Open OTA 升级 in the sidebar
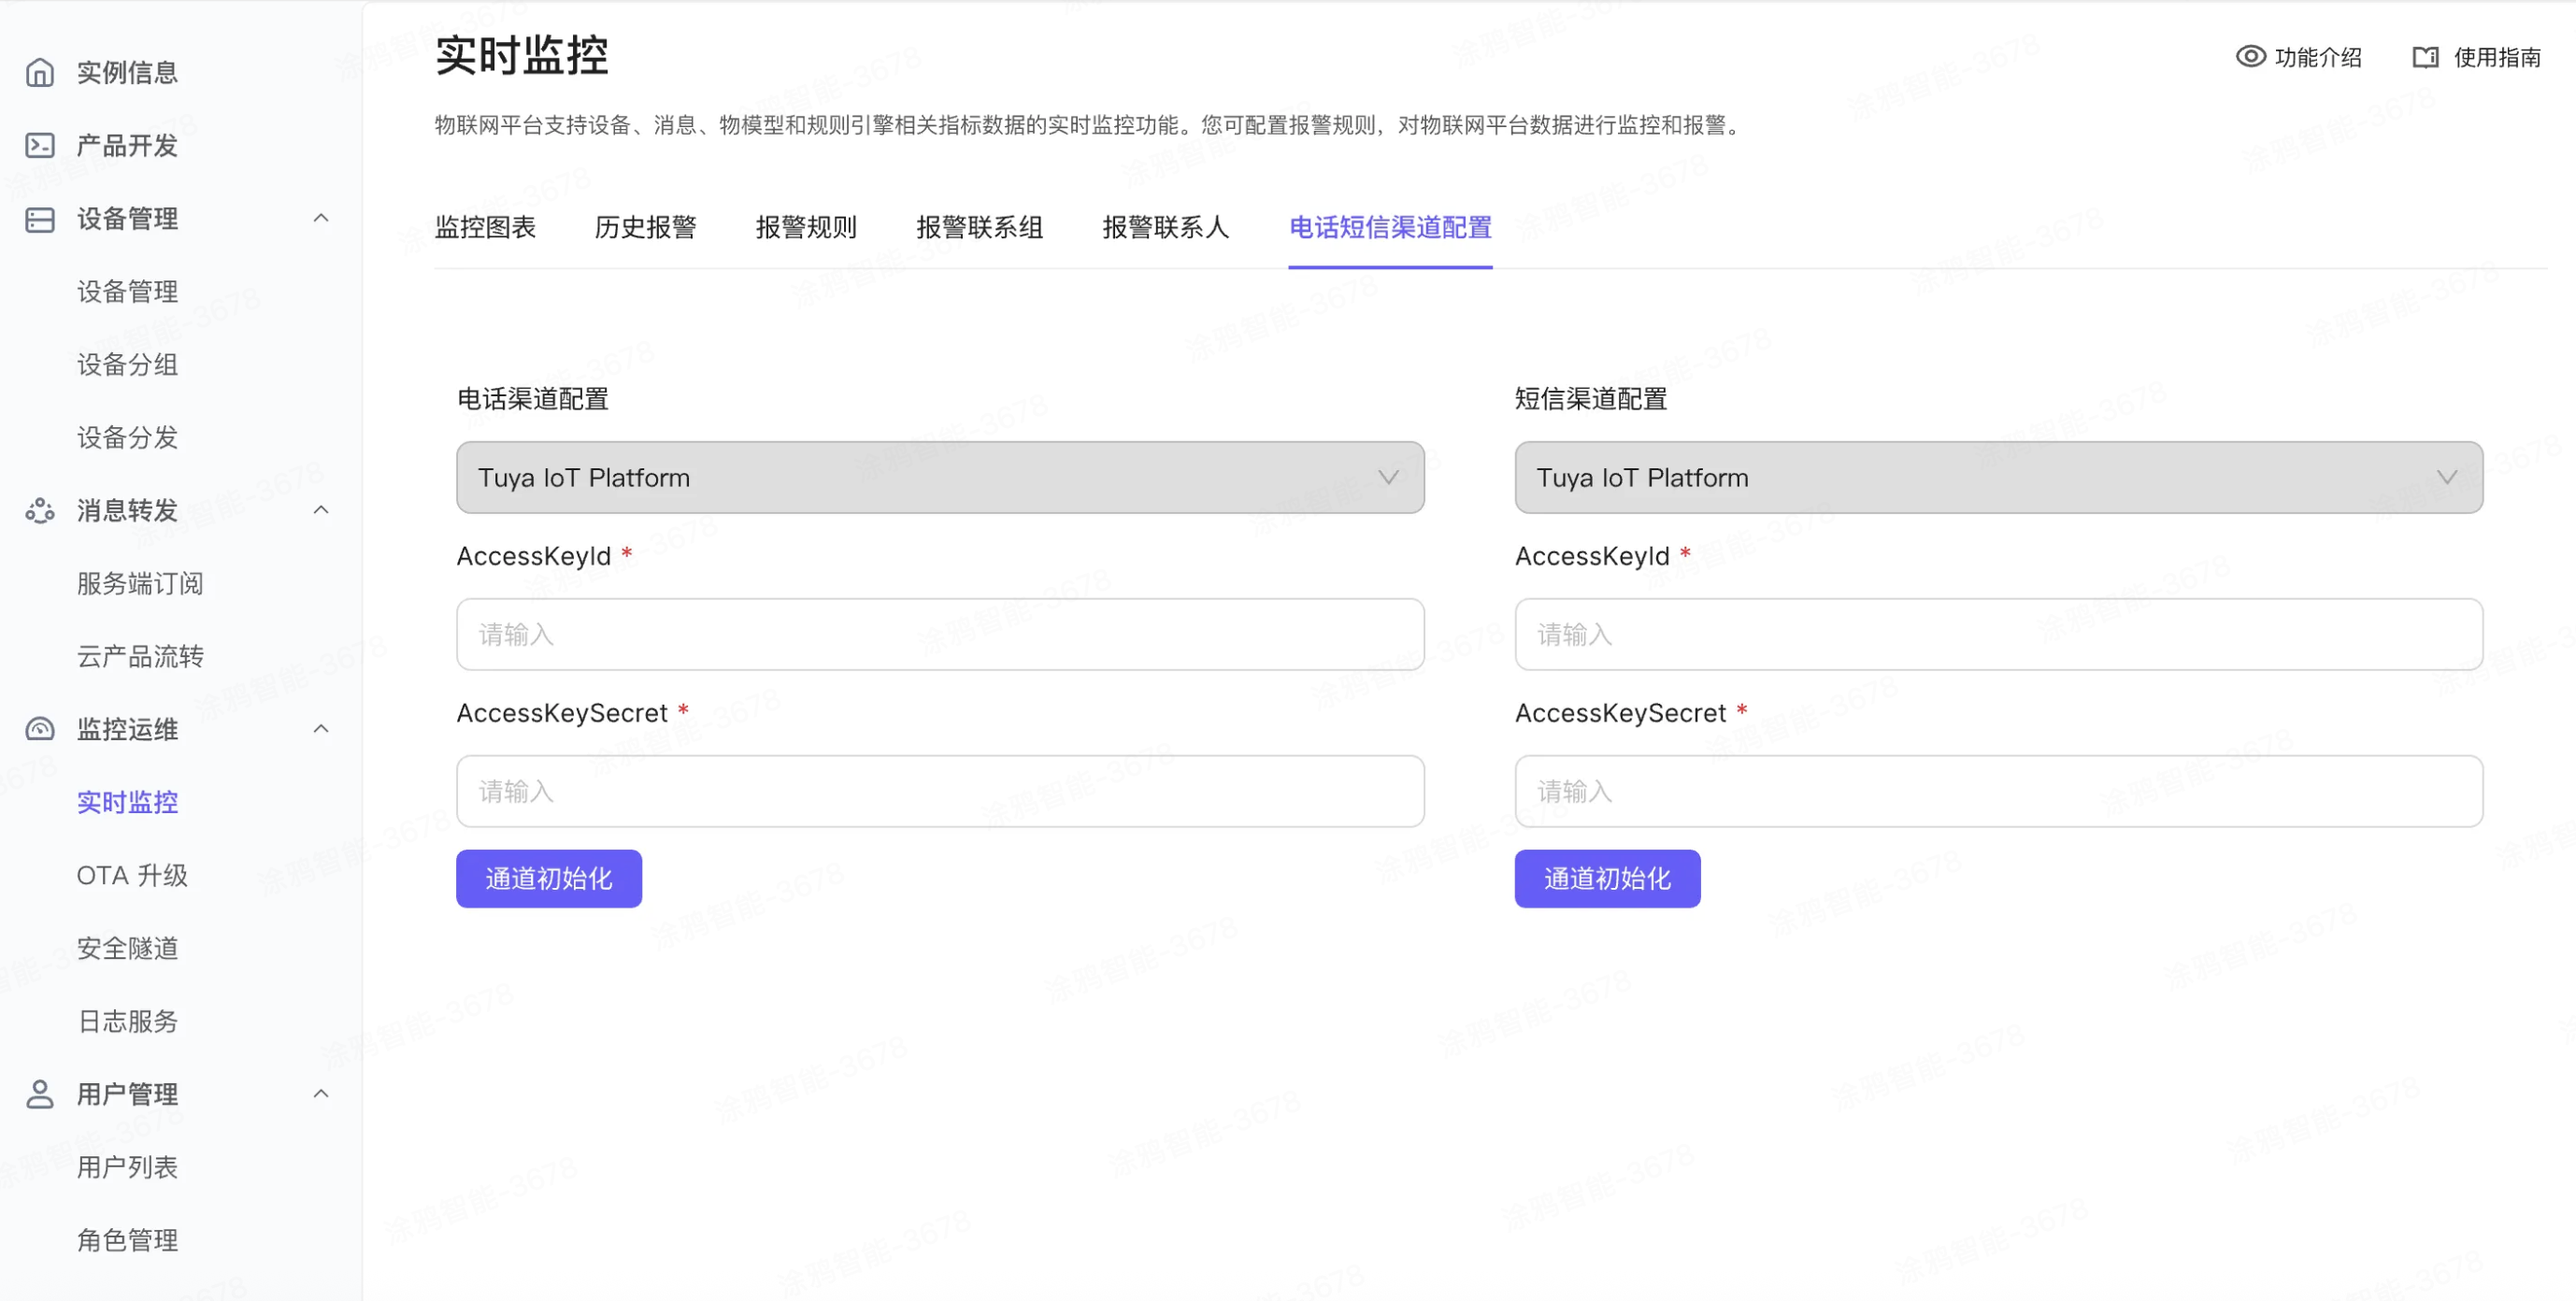 point(132,876)
